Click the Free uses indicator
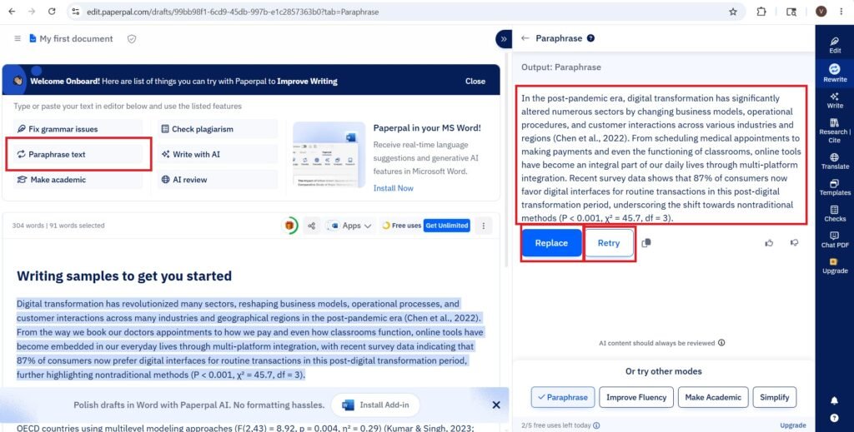This screenshot has height=432, width=854. (401, 226)
